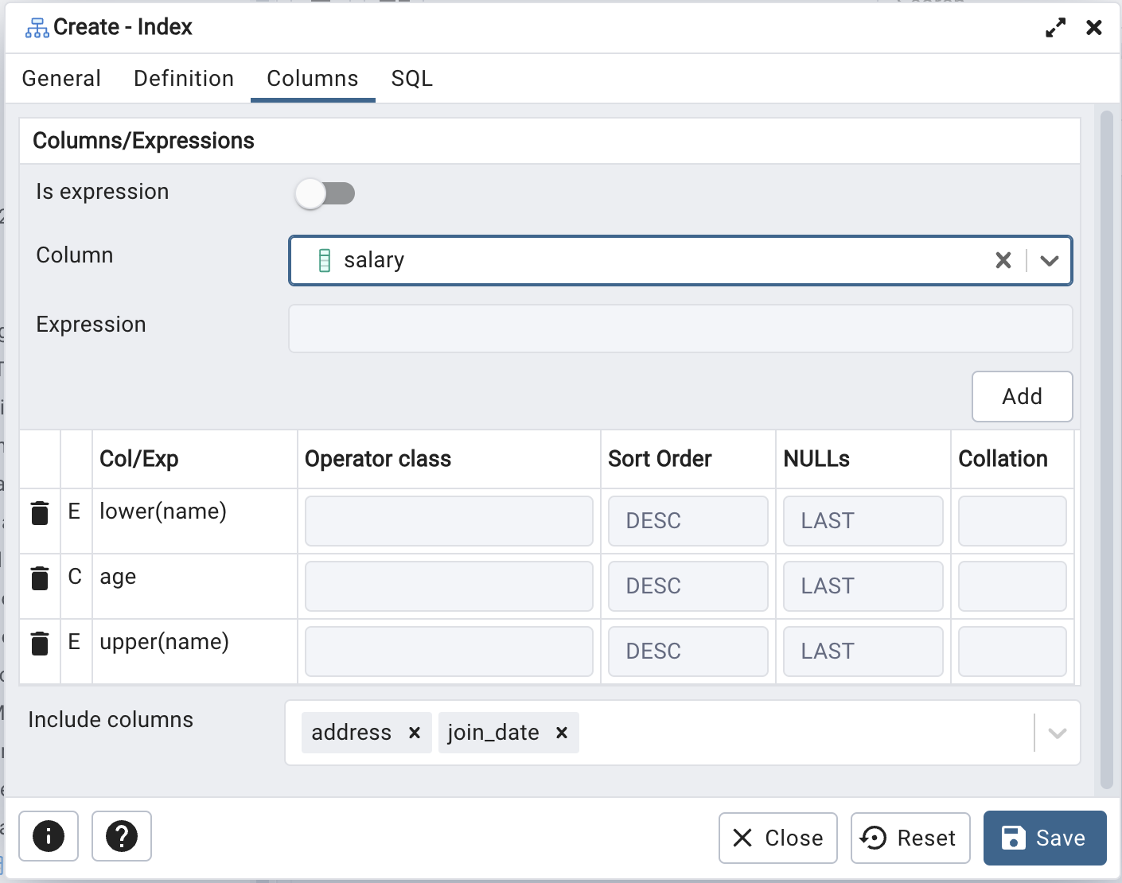Open NULLs selector for age row

tap(863, 586)
